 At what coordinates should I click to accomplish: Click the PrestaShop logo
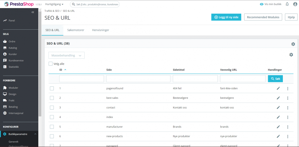(x=19, y=4)
